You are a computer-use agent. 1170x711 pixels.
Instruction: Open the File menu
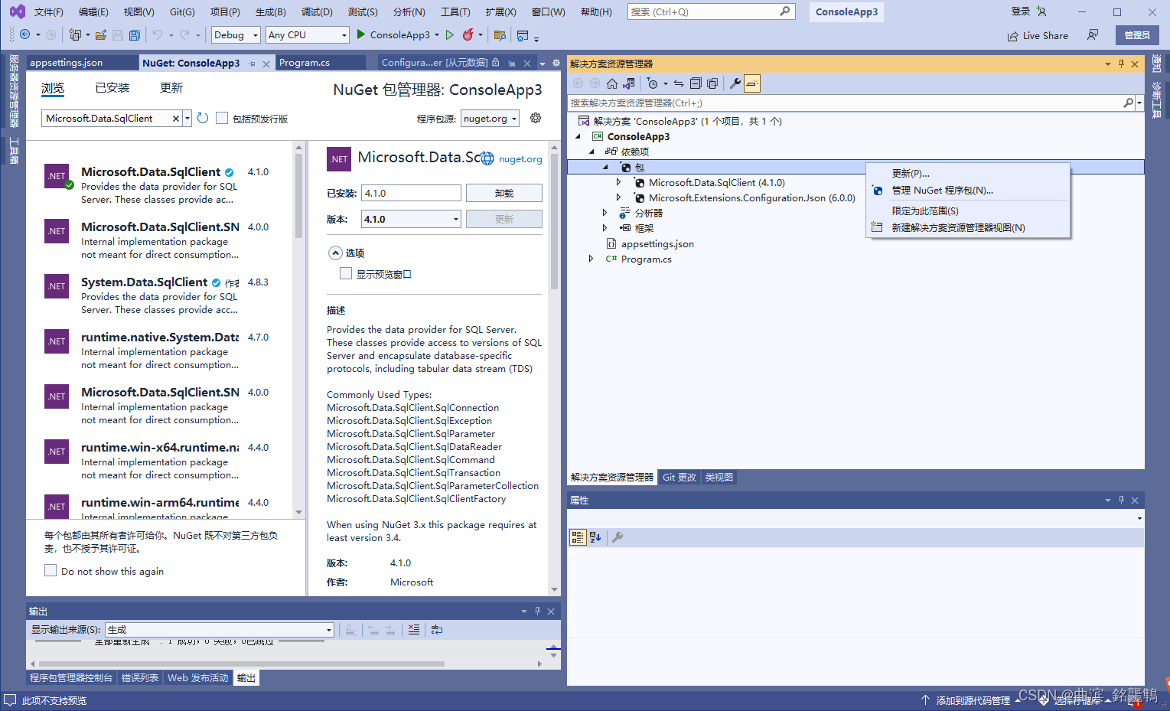pyautogui.click(x=49, y=11)
